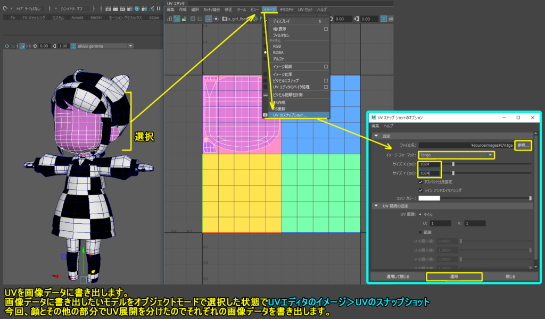Uncheck ライン アンチエイリアシング checkbox
545x319 pixels.
click(x=420, y=190)
